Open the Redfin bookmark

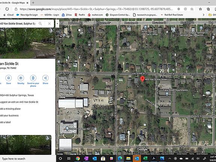[x=80, y=15]
